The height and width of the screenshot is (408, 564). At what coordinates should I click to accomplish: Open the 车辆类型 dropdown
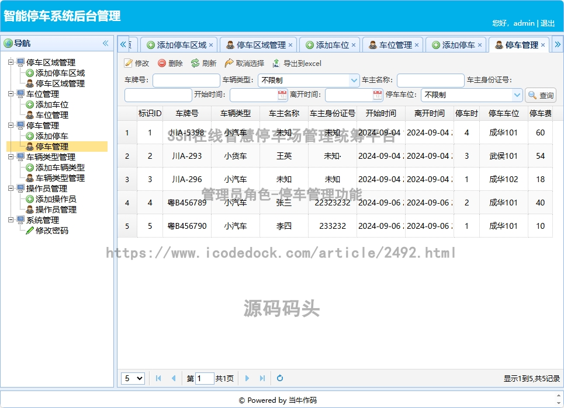pos(354,80)
